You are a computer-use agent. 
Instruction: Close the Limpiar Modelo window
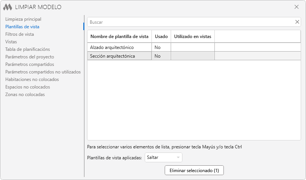[296, 7]
